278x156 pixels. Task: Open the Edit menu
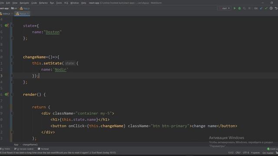8,3
